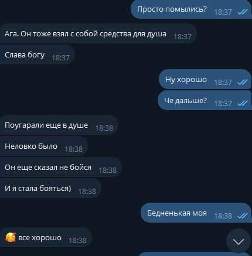Click the 18:38 timestamp on 'Неловко было'
Viewport: 252px width, 256px height.
[x=74, y=149]
